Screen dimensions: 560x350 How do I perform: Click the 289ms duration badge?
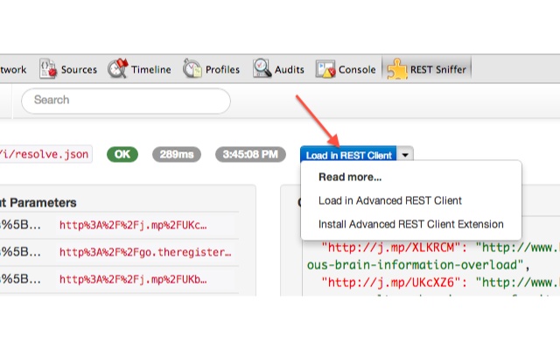pos(177,154)
